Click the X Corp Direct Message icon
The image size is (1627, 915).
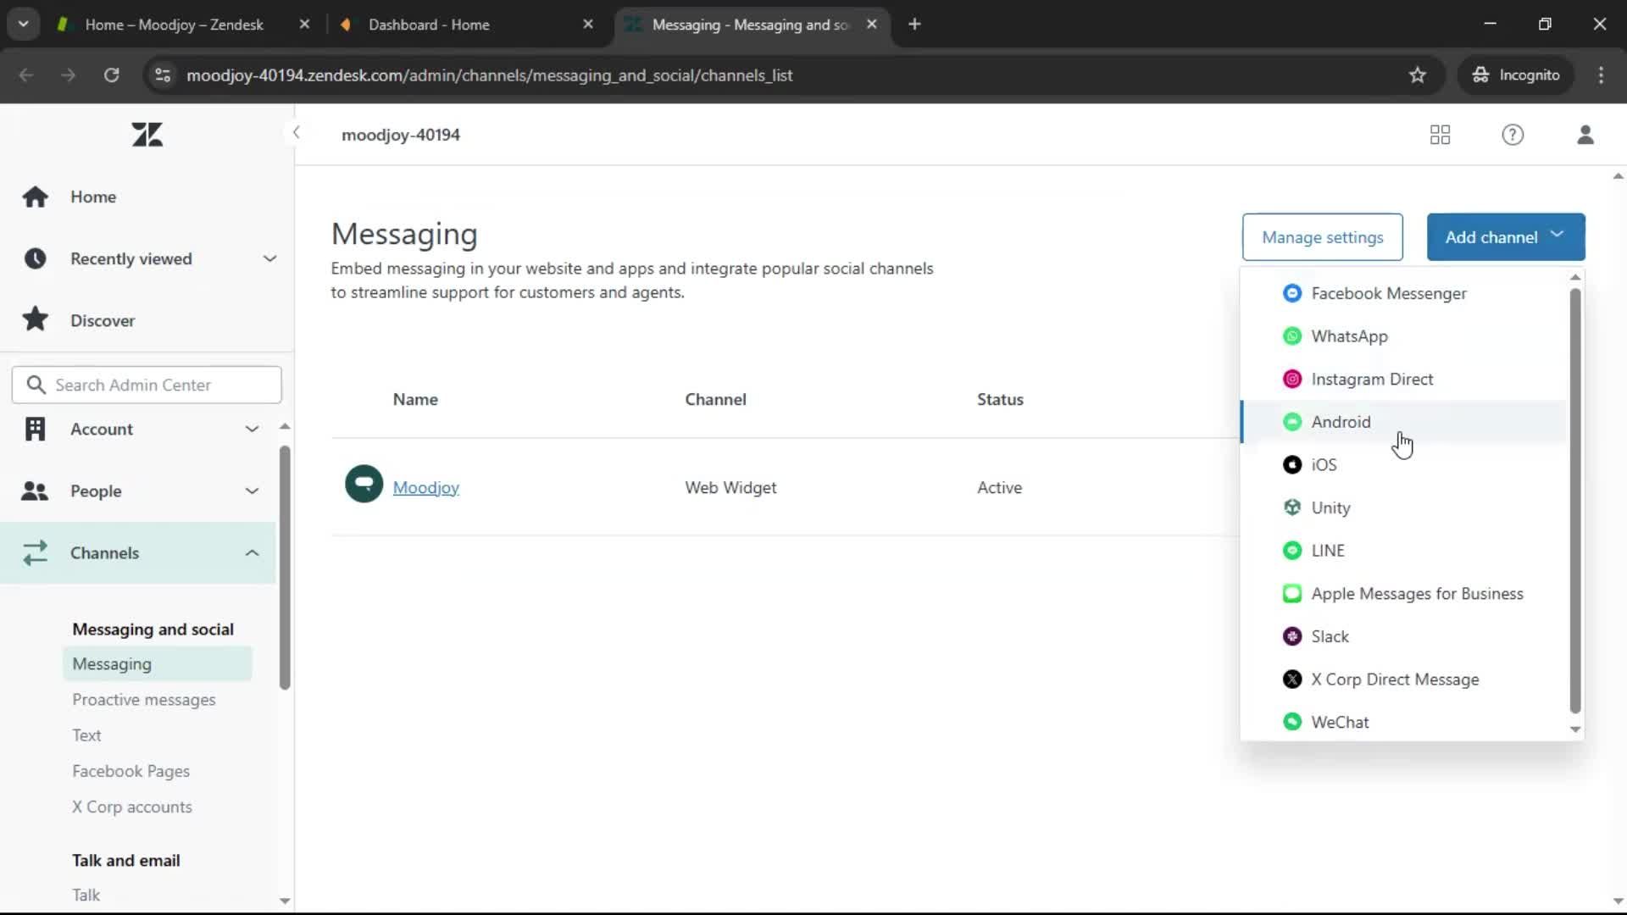point(1291,679)
